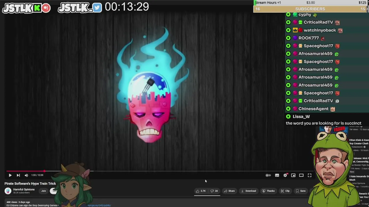Viewport: 369px width, 207px height.
Task: Click the Kick icon beside ChineseAgent
Action: coord(288,109)
